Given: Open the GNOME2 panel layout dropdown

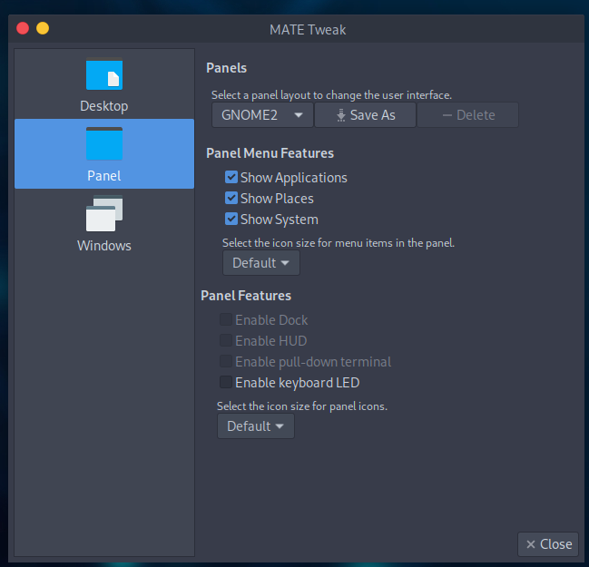Looking at the screenshot, I should tap(262, 115).
